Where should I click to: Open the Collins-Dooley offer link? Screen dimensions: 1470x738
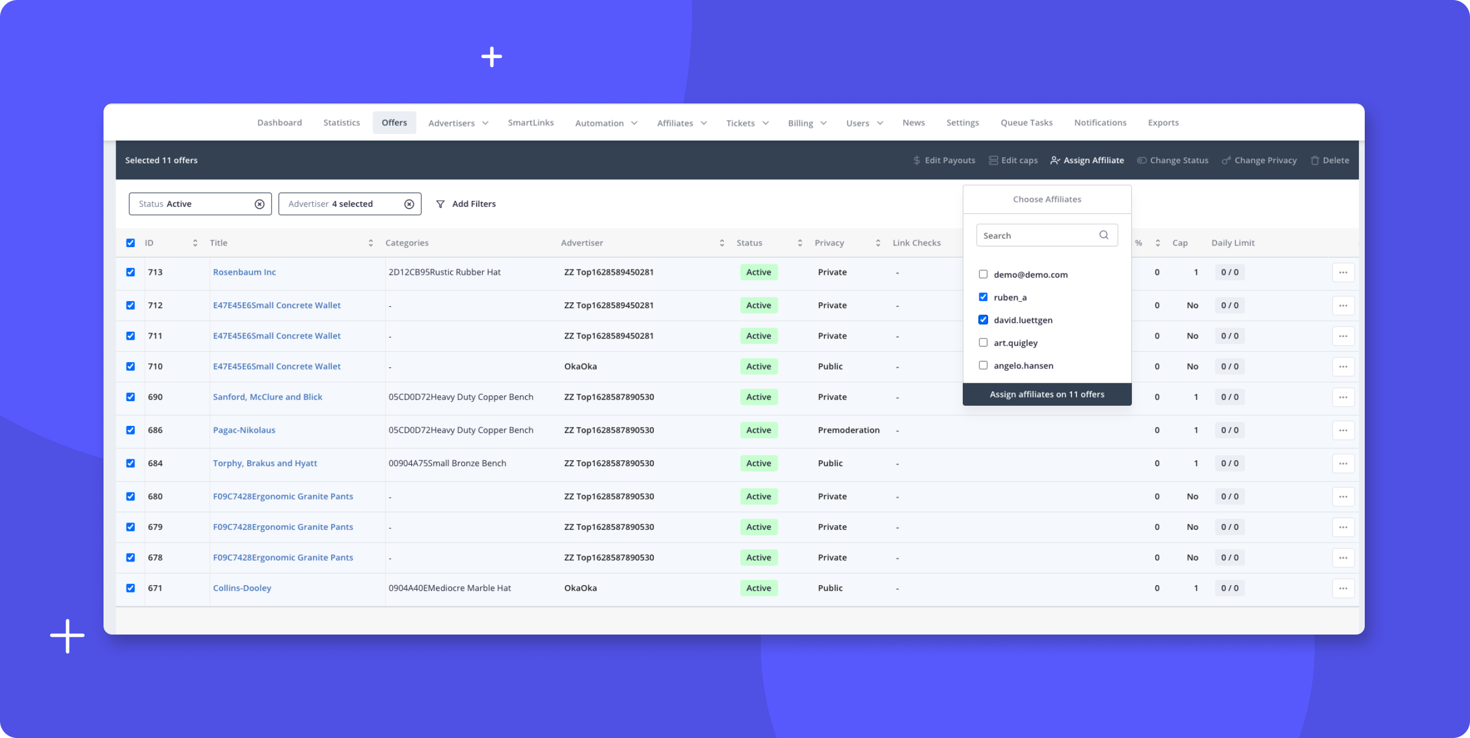click(242, 588)
